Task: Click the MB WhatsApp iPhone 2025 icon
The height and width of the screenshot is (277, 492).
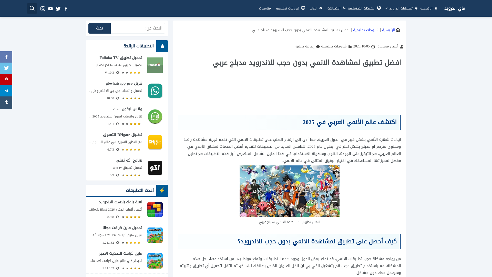Action: point(155,116)
